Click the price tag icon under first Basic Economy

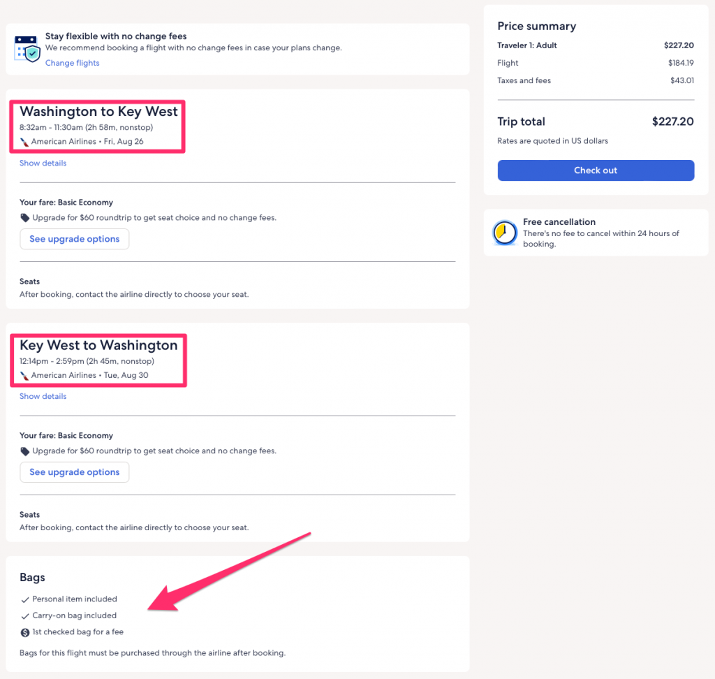point(25,218)
